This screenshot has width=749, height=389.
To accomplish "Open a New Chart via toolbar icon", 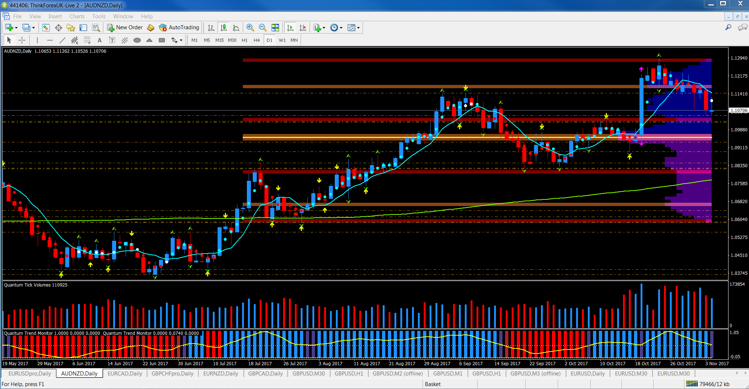I will [x=9, y=27].
